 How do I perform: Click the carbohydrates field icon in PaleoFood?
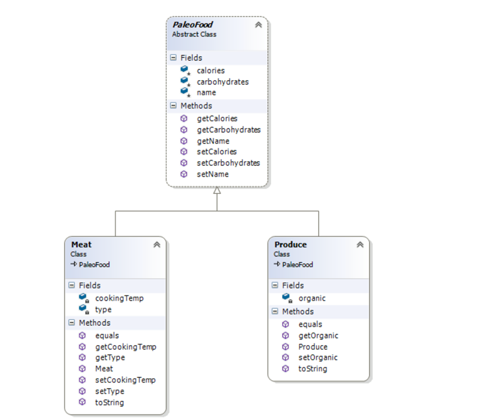click(185, 81)
